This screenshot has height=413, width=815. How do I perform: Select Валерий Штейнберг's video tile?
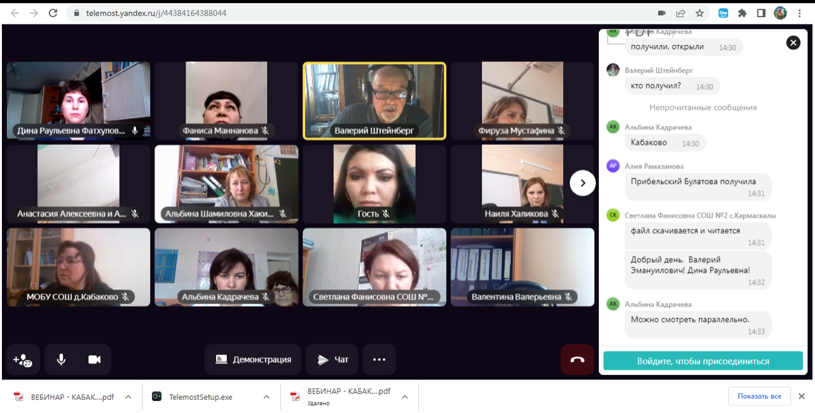click(x=374, y=100)
